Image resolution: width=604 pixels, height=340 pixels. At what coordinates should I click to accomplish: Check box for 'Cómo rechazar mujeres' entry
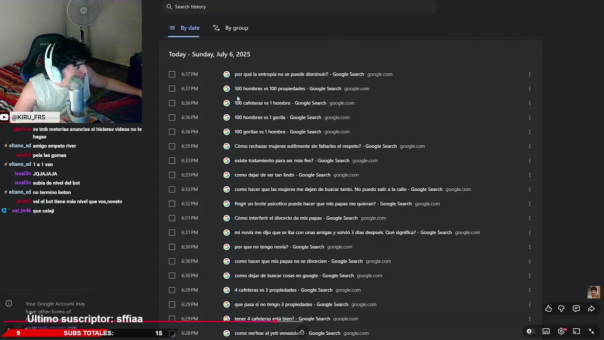click(x=172, y=146)
